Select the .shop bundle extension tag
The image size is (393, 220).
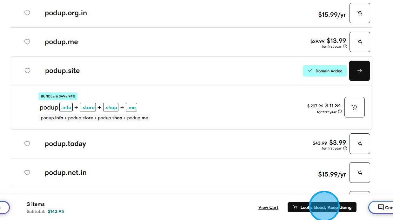pos(111,107)
